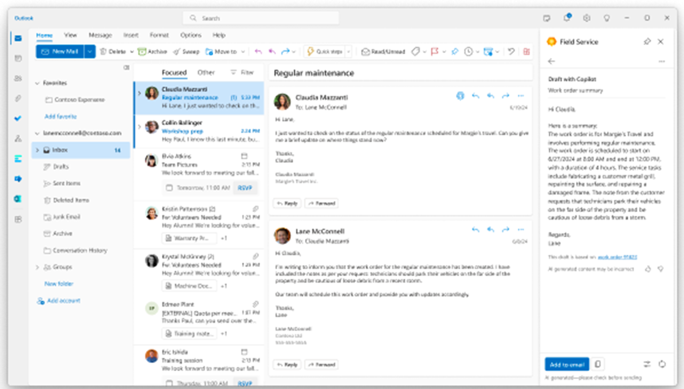Image resolution: width=684 pixels, height=389 pixels.
Task: Click the Add to email button
Action: point(567,364)
